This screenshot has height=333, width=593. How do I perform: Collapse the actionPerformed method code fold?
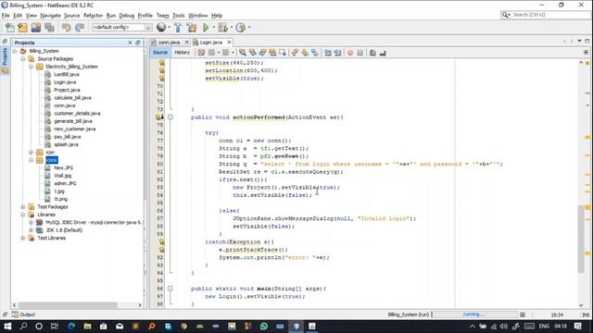(x=170, y=117)
